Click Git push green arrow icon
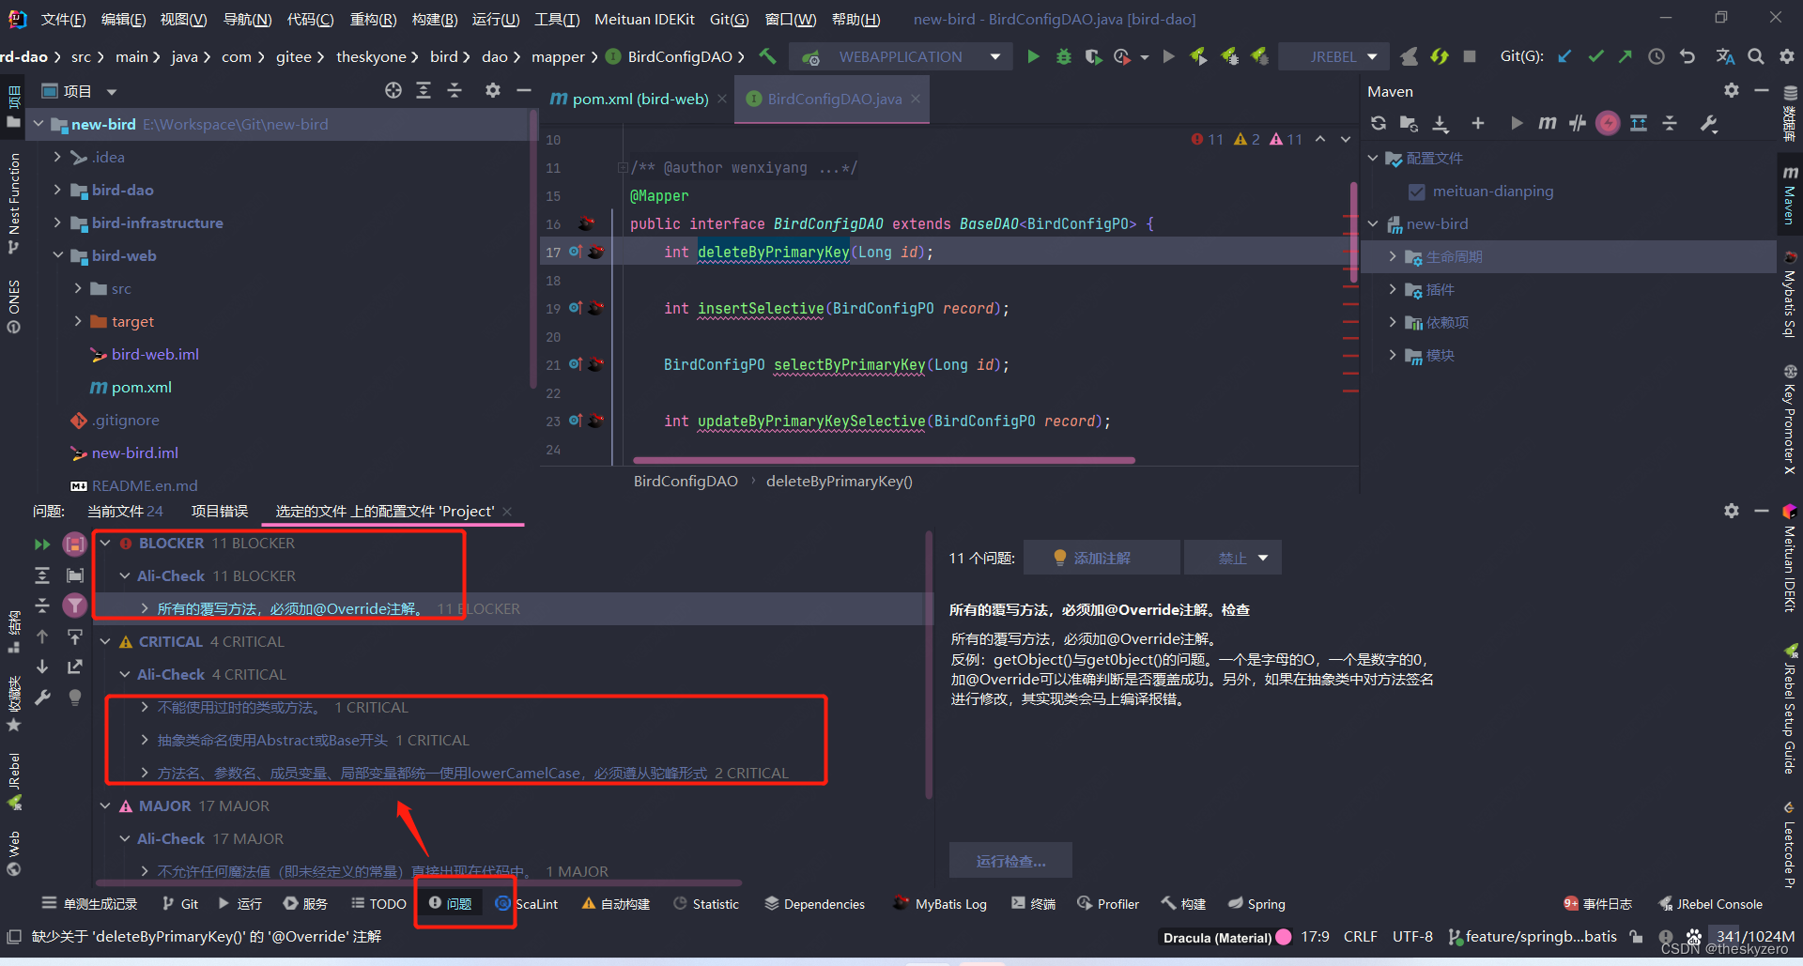The height and width of the screenshot is (966, 1803). click(1626, 56)
